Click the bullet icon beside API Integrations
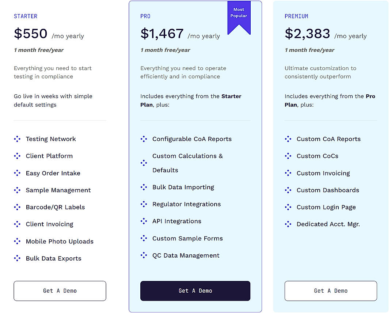 point(144,221)
